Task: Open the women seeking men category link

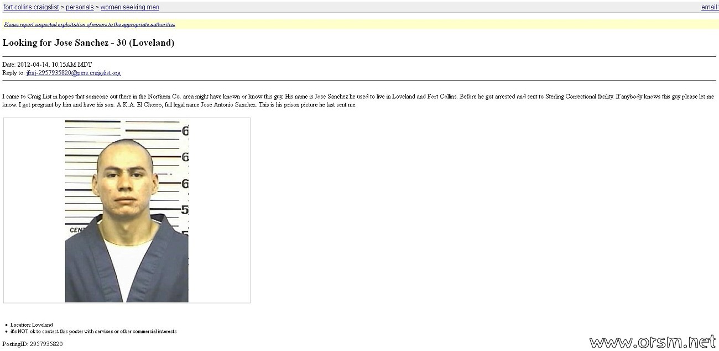Action: [x=130, y=7]
